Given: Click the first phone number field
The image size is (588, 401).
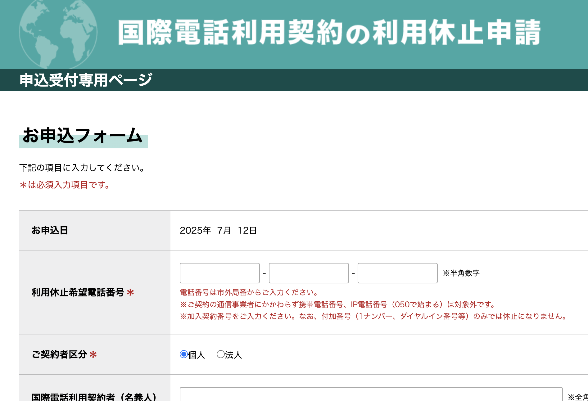Looking at the screenshot, I should click(x=220, y=273).
